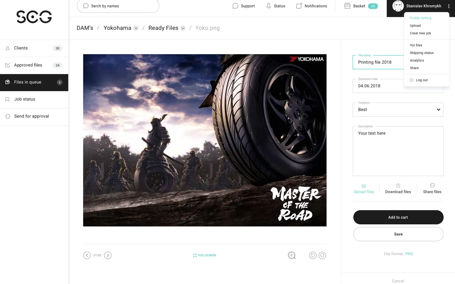Click the Job status bookmark icon
455x284 pixels.
coord(7,99)
